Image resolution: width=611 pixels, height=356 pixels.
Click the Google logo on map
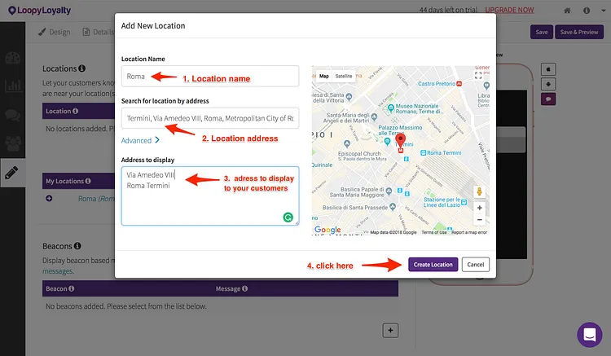327,230
